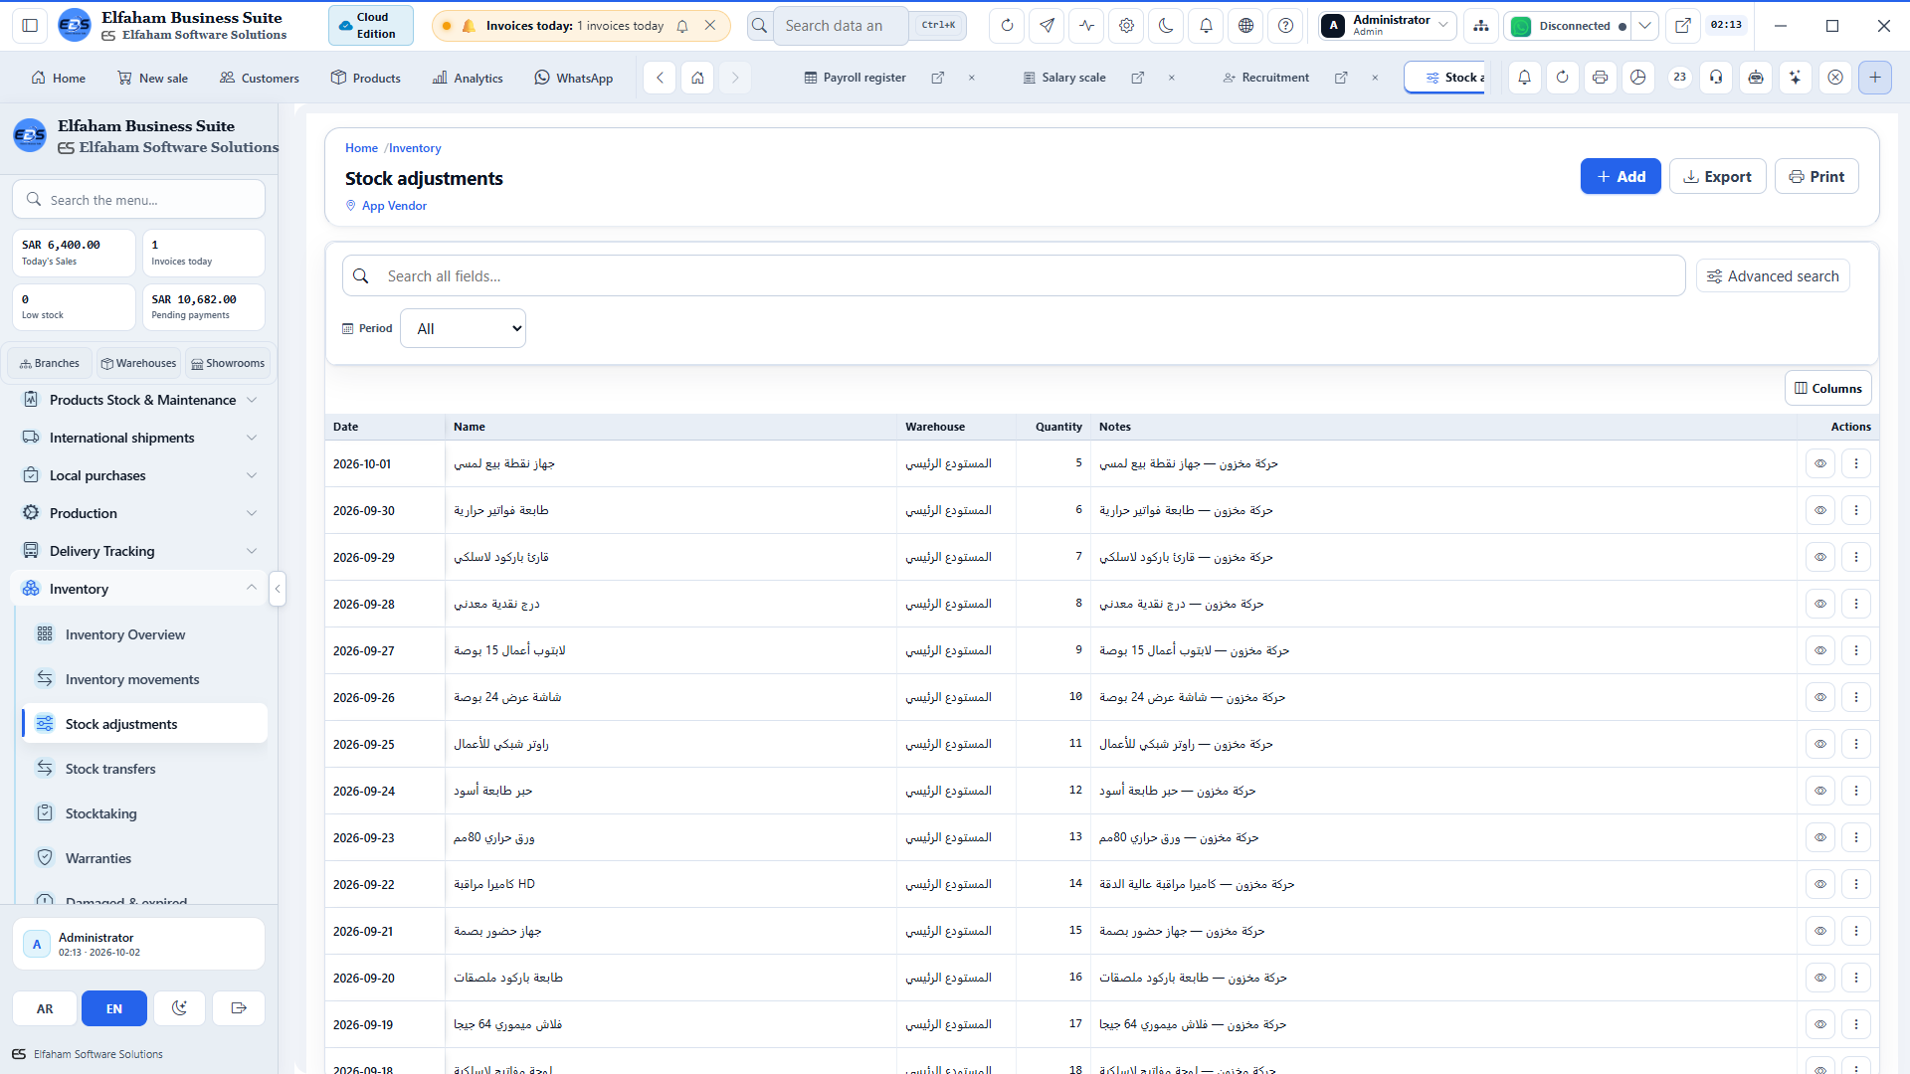The width and height of the screenshot is (1910, 1074).
Task: Click the Home breadcrumb link
Action: click(x=361, y=148)
